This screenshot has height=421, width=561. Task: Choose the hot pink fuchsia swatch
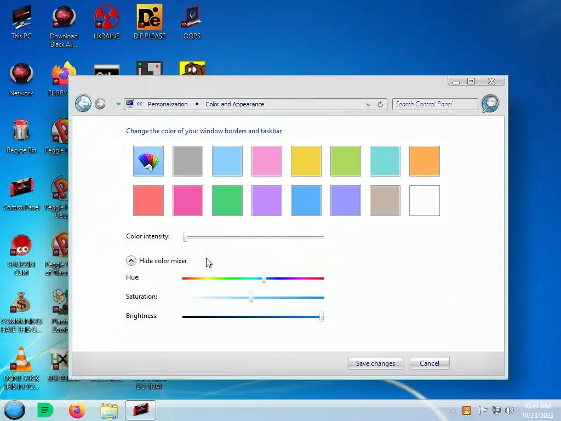click(x=188, y=201)
